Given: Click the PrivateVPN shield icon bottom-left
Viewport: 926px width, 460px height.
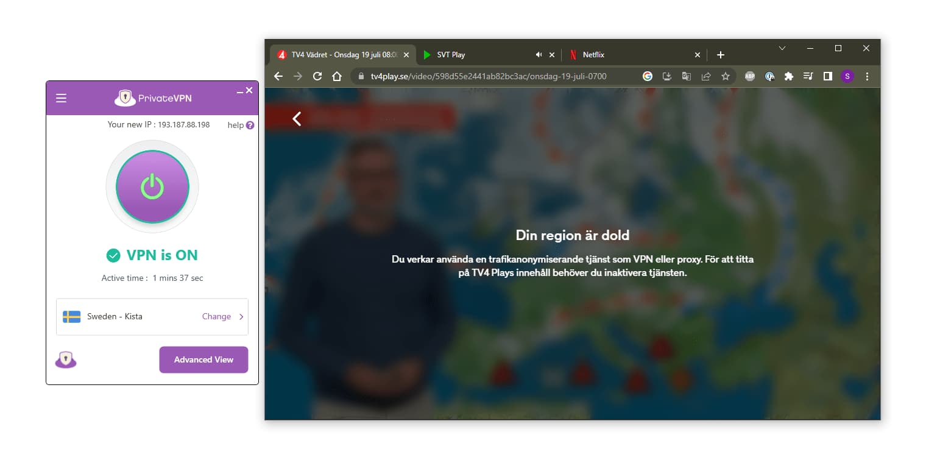Looking at the screenshot, I should (x=66, y=359).
